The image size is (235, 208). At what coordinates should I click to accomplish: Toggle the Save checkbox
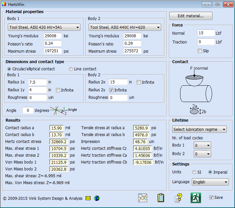[x=211, y=198]
